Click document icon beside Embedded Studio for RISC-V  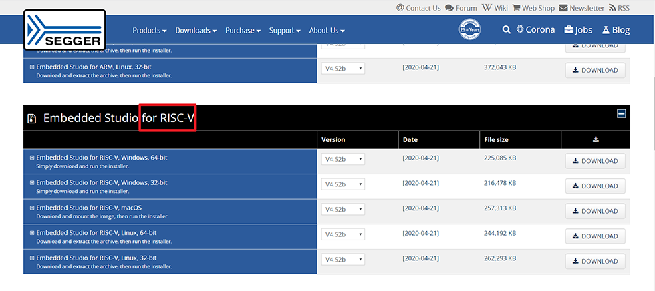point(32,119)
